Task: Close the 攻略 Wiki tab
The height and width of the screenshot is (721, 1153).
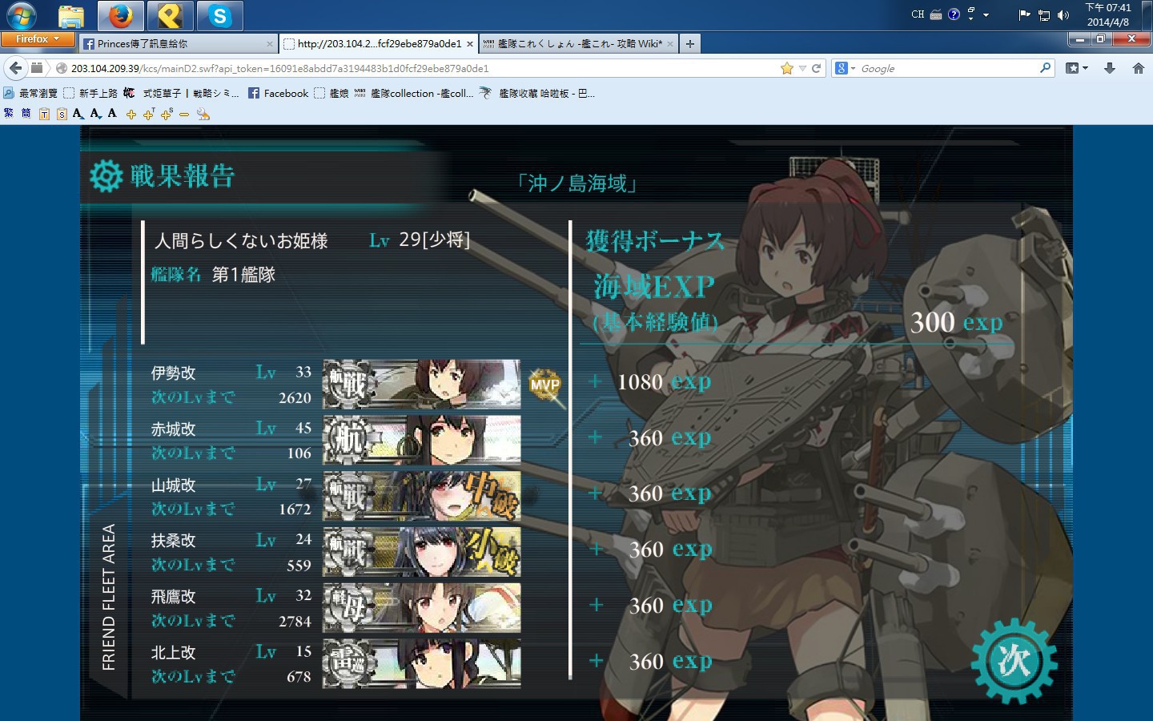Action: pyautogui.click(x=670, y=44)
